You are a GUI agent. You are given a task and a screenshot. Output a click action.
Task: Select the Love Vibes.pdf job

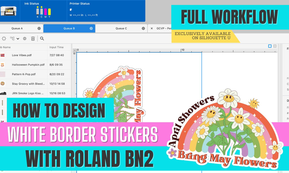pos(22,55)
